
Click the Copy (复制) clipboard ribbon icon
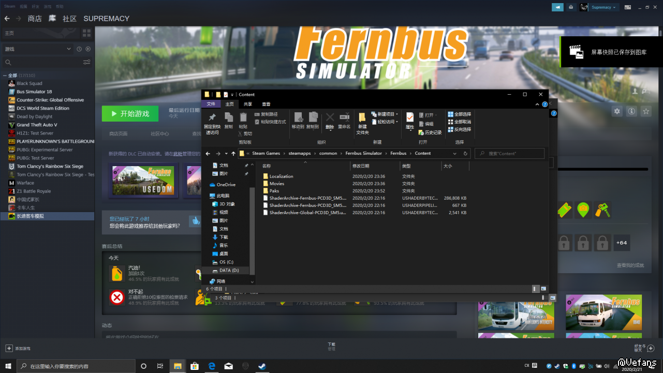coord(228,121)
